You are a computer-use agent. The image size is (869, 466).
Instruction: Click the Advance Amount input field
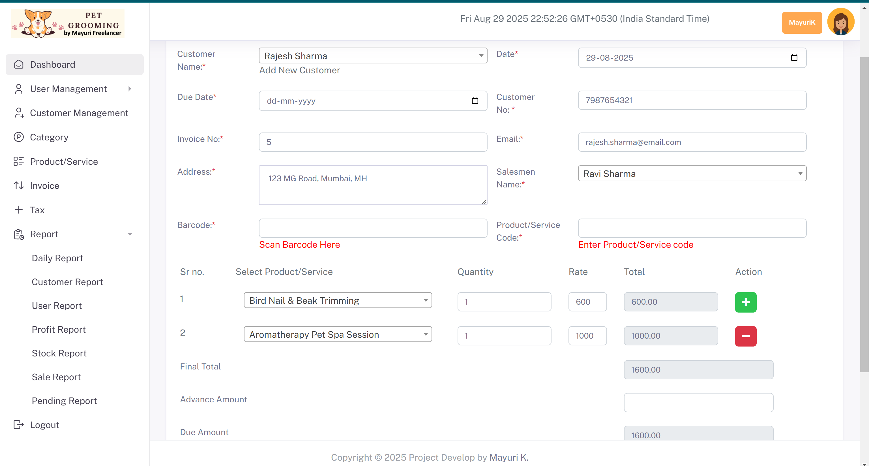[698, 403]
